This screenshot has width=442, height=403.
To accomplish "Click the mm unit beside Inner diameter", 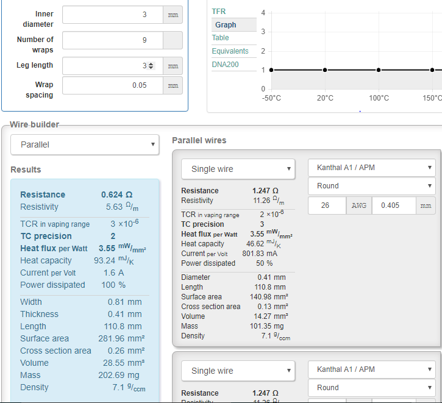I will click(173, 15).
